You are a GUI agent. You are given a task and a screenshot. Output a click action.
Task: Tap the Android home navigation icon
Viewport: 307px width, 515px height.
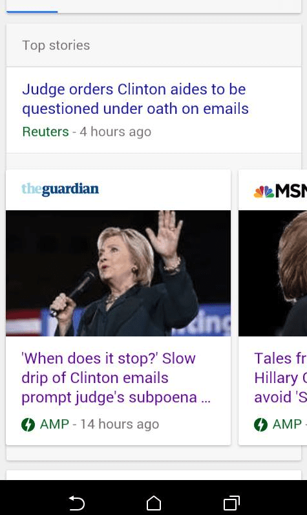[154, 503]
